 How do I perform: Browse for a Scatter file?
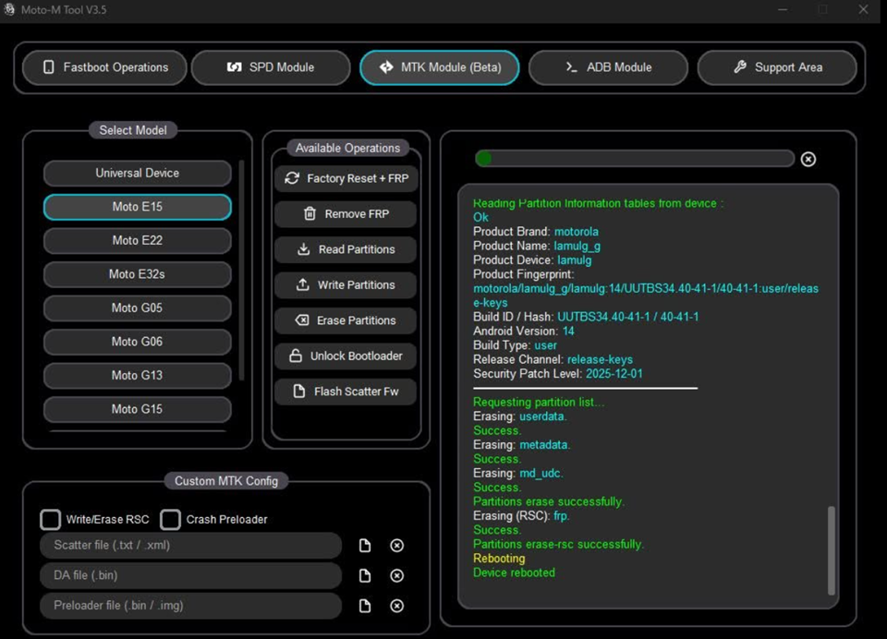pos(365,546)
